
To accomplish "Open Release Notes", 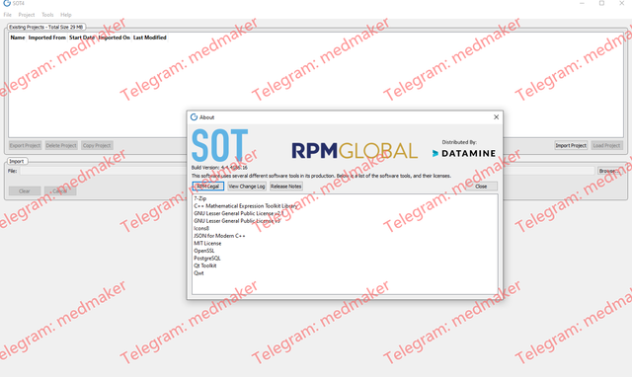I will [x=285, y=187].
